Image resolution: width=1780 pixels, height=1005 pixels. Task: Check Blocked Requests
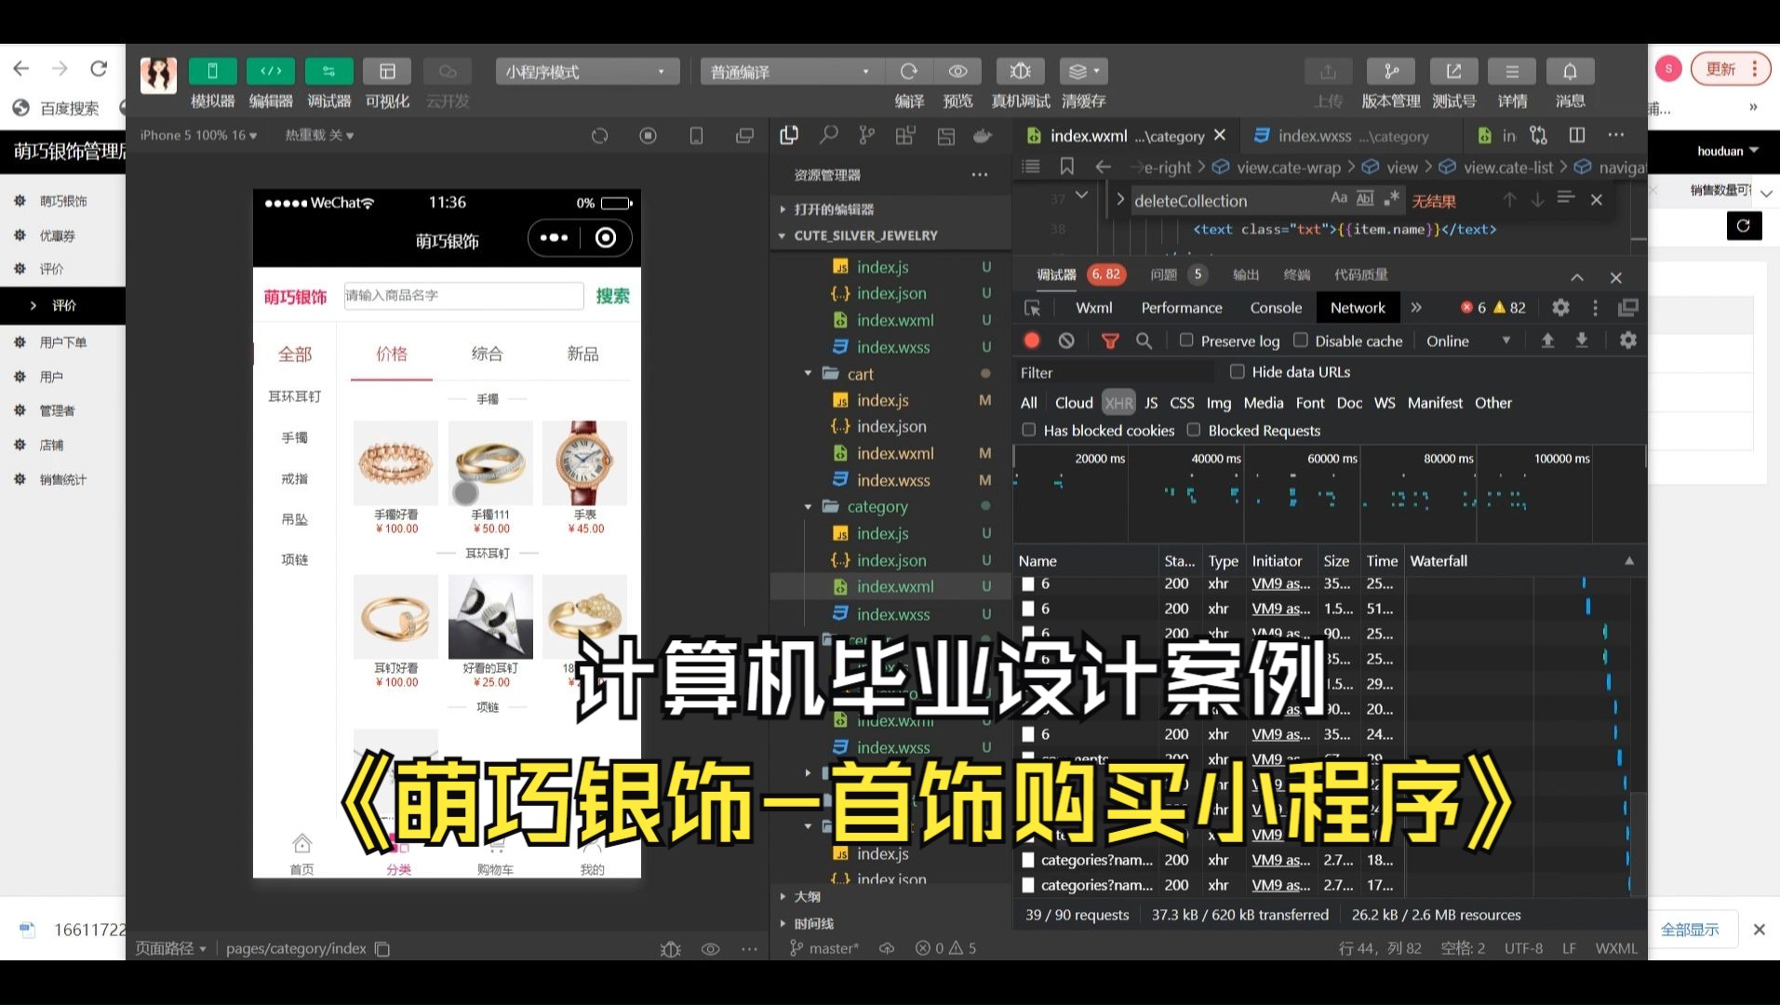coord(1194,430)
